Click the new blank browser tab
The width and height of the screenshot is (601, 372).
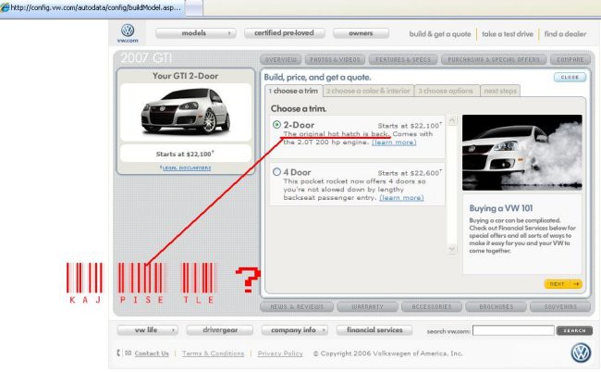pos(194,7)
